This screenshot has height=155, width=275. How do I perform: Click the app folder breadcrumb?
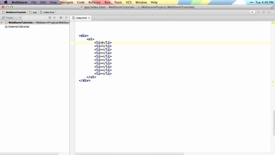[x=33, y=12]
